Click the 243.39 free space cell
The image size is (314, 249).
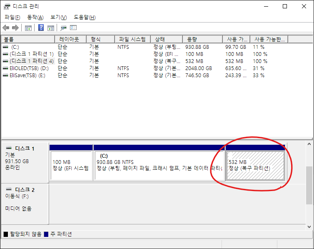click(236, 75)
